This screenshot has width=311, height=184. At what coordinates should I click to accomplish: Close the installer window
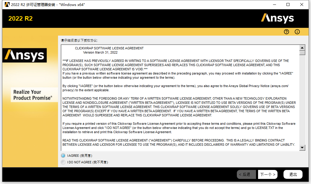(x=302, y=4)
